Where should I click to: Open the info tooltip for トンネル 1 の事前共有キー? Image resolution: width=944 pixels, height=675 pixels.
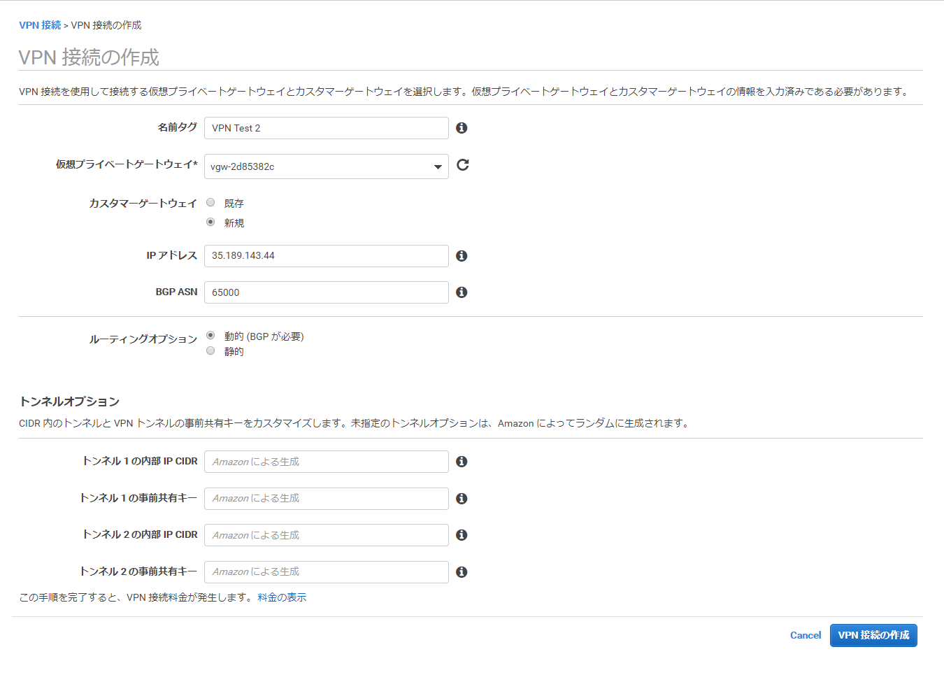coord(461,499)
